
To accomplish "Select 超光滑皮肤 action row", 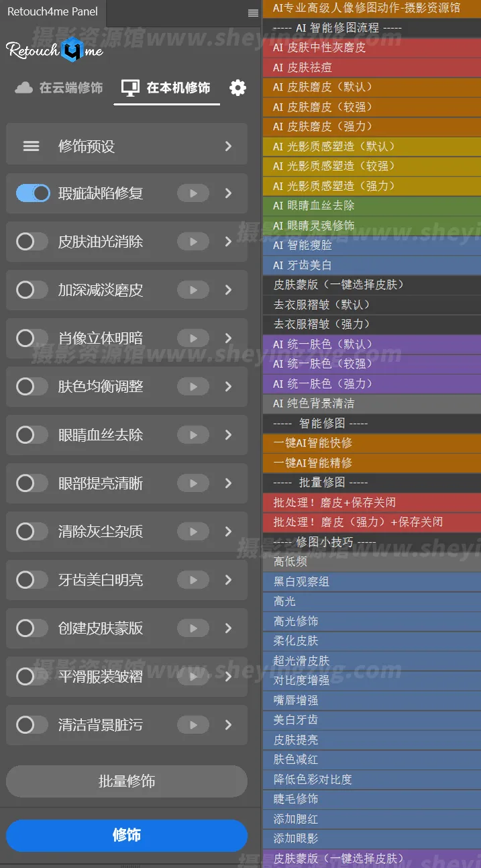I will pos(372,661).
